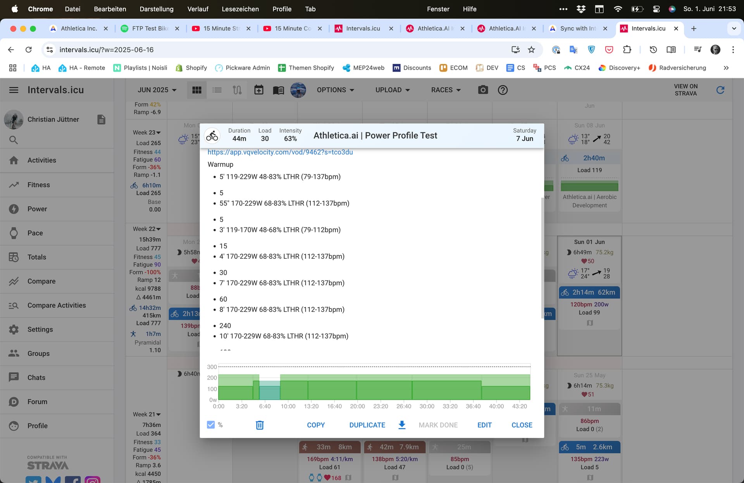Click CLOSE on workout dialog
Screen dimensions: 744x483
point(522,425)
